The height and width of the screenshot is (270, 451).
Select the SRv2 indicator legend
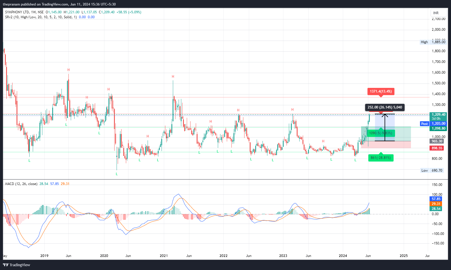[41, 17]
